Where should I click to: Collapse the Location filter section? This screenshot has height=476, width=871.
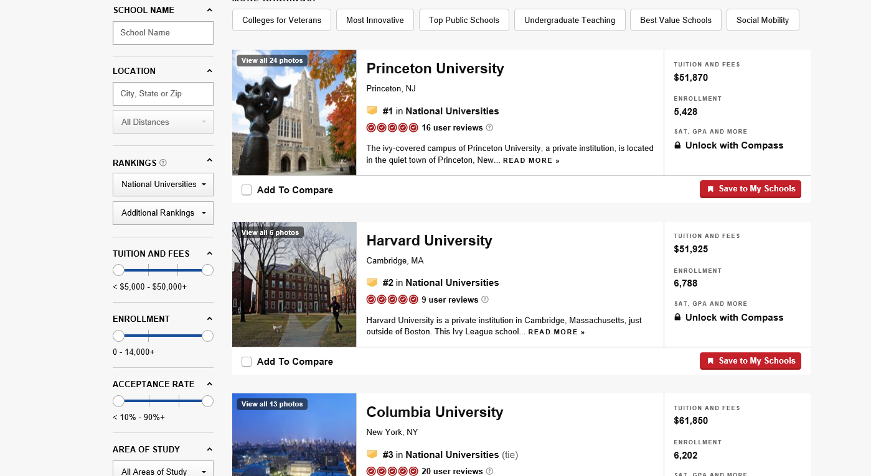(x=209, y=71)
